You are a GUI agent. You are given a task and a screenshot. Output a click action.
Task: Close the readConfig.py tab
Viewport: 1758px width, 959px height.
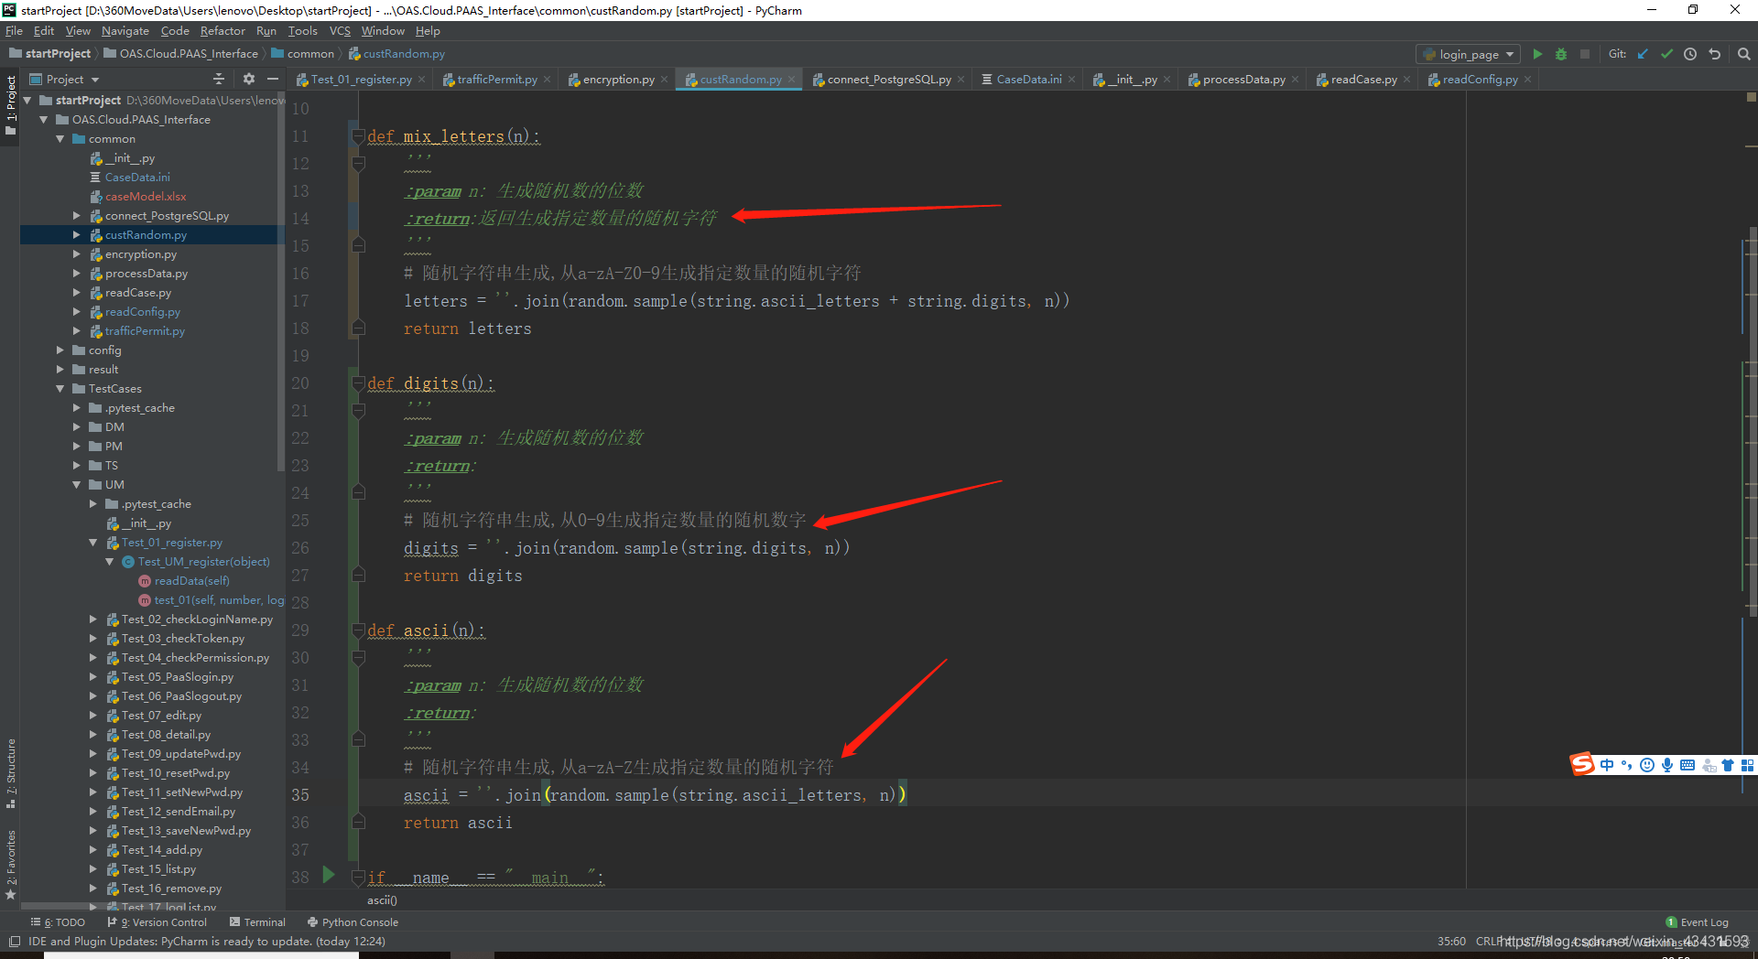pyautogui.click(x=1527, y=80)
